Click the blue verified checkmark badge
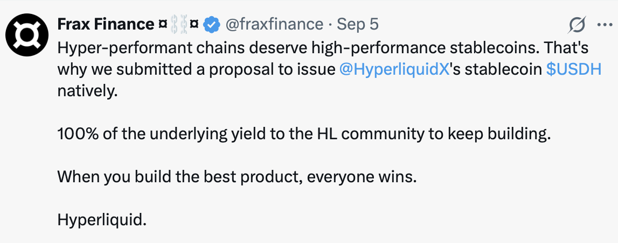The width and height of the screenshot is (618, 243). (212, 24)
